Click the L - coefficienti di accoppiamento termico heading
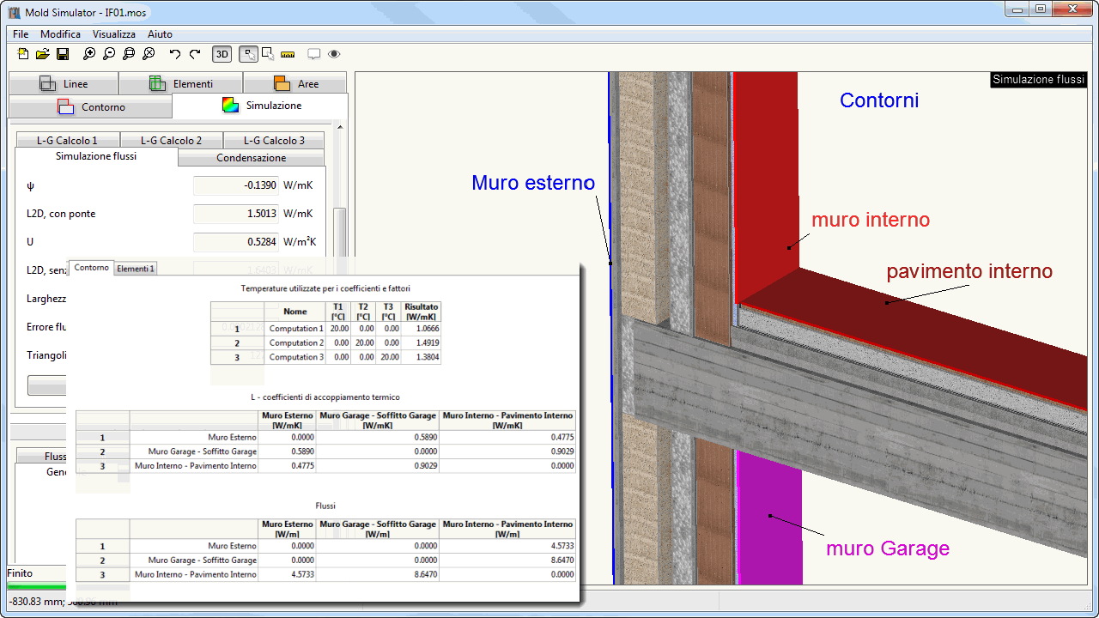Image resolution: width=1099 pixels, height=618 pixels. tap(325, 397)
